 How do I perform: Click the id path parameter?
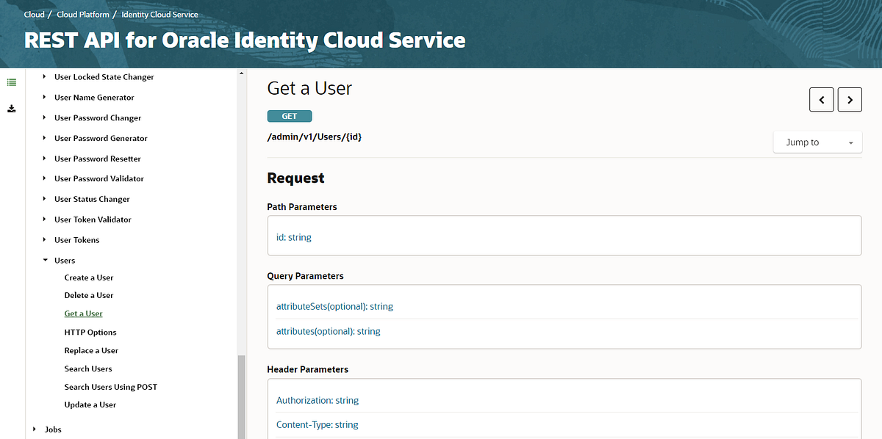[294, 237]
